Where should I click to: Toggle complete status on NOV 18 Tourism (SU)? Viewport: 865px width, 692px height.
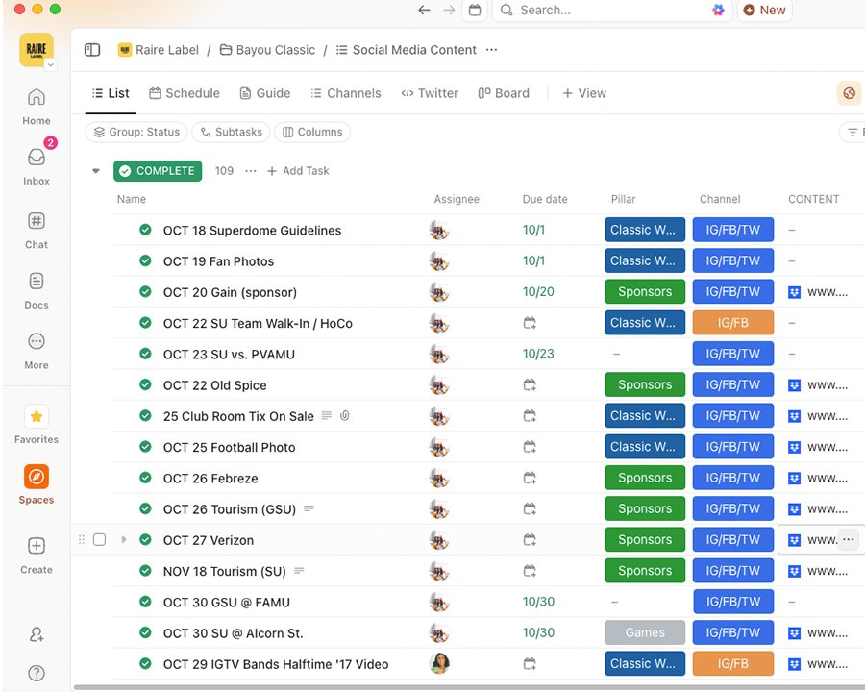coord(146,571)
